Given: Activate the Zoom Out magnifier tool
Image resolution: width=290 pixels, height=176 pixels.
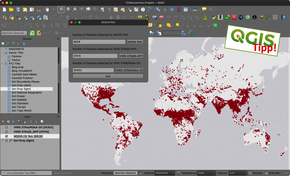Looking at the screenshot, I should [68, 9].
